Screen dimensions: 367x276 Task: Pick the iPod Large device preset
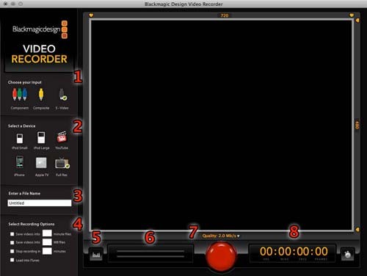pyautogui.click(x=41, y=137)
